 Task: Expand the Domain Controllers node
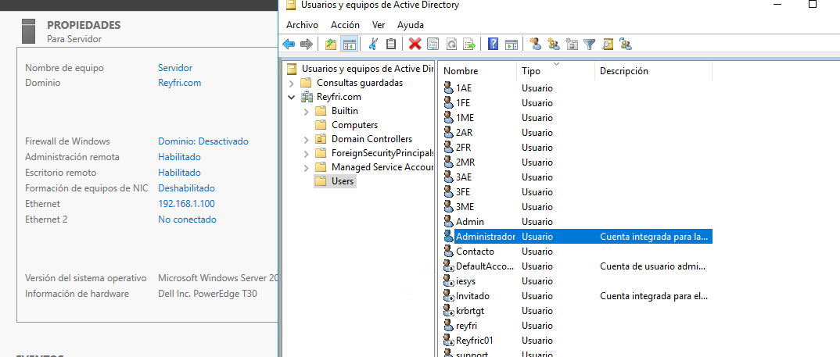[307, 139]
